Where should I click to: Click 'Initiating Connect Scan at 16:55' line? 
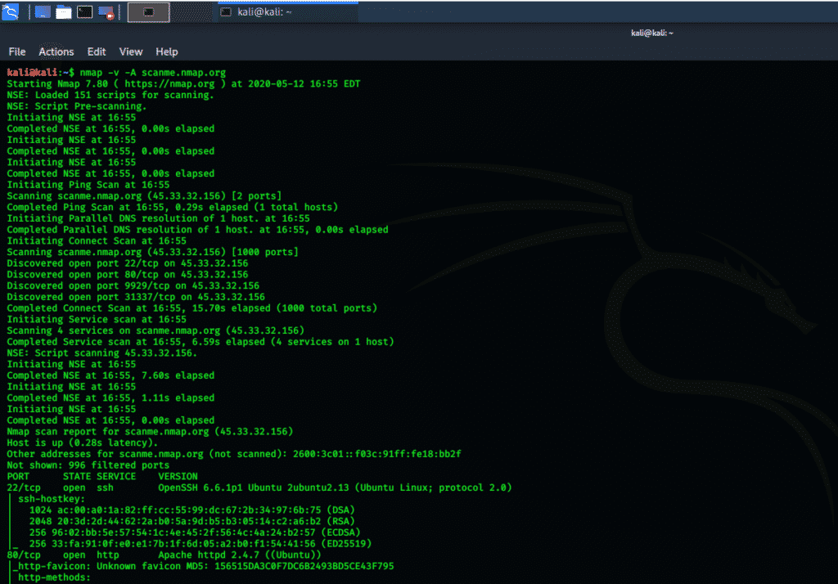click(97, 241)
